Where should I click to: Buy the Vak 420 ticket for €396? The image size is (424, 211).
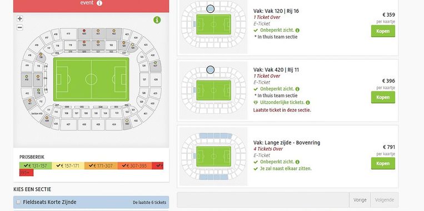[x=383, y=97]
